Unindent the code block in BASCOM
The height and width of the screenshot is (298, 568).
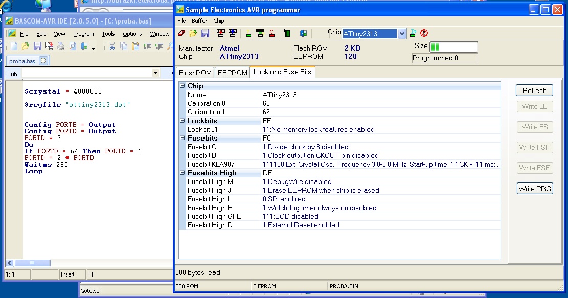click(x=159, y=46)
